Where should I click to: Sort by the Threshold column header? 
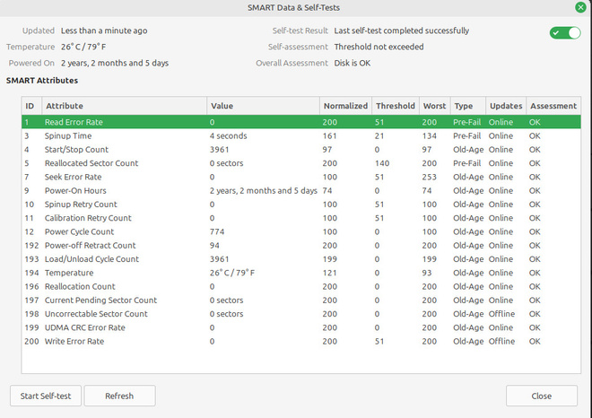tap(396, 106)
